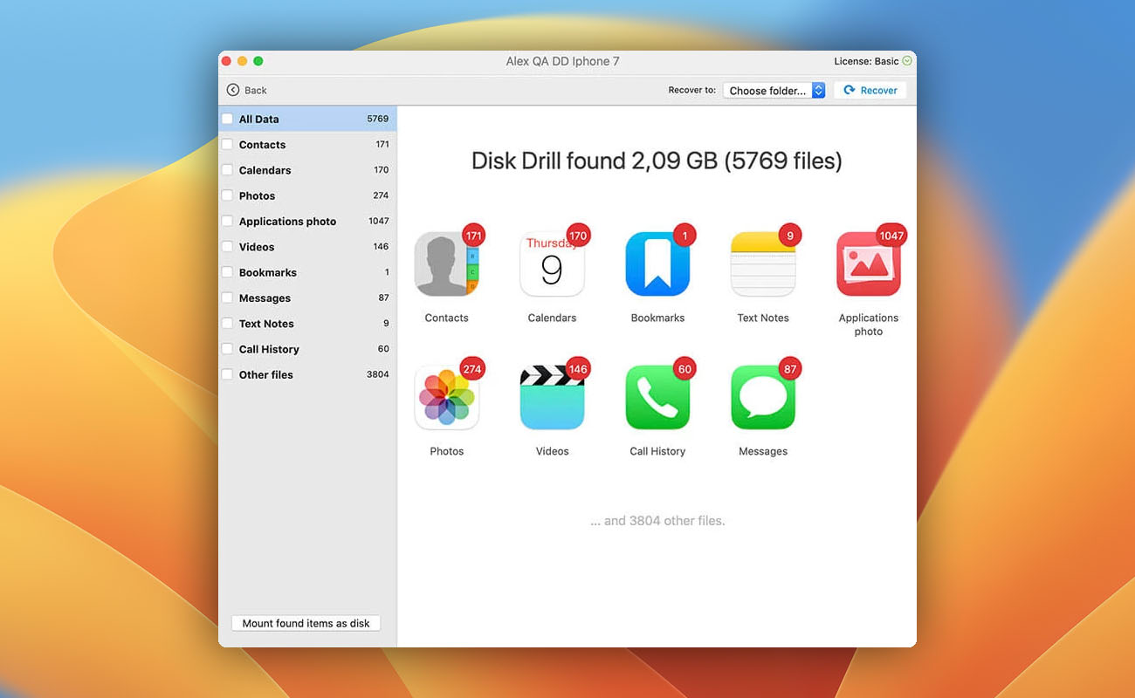The width and height of the screenshot is (1135, 698).
Task: Click the red 9 badge on Text Notes
Action: click(x=790, y=236)
